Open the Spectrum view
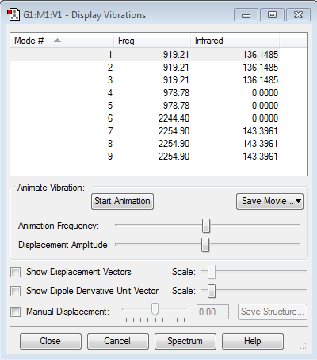This screenshot has width=317, height=360. [185, 341]
